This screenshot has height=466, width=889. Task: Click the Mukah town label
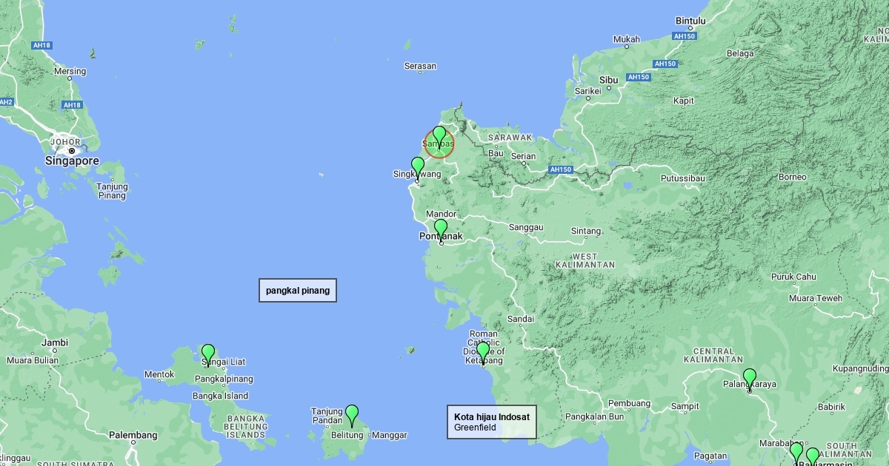pyautogui.click(x=626, y=39)
